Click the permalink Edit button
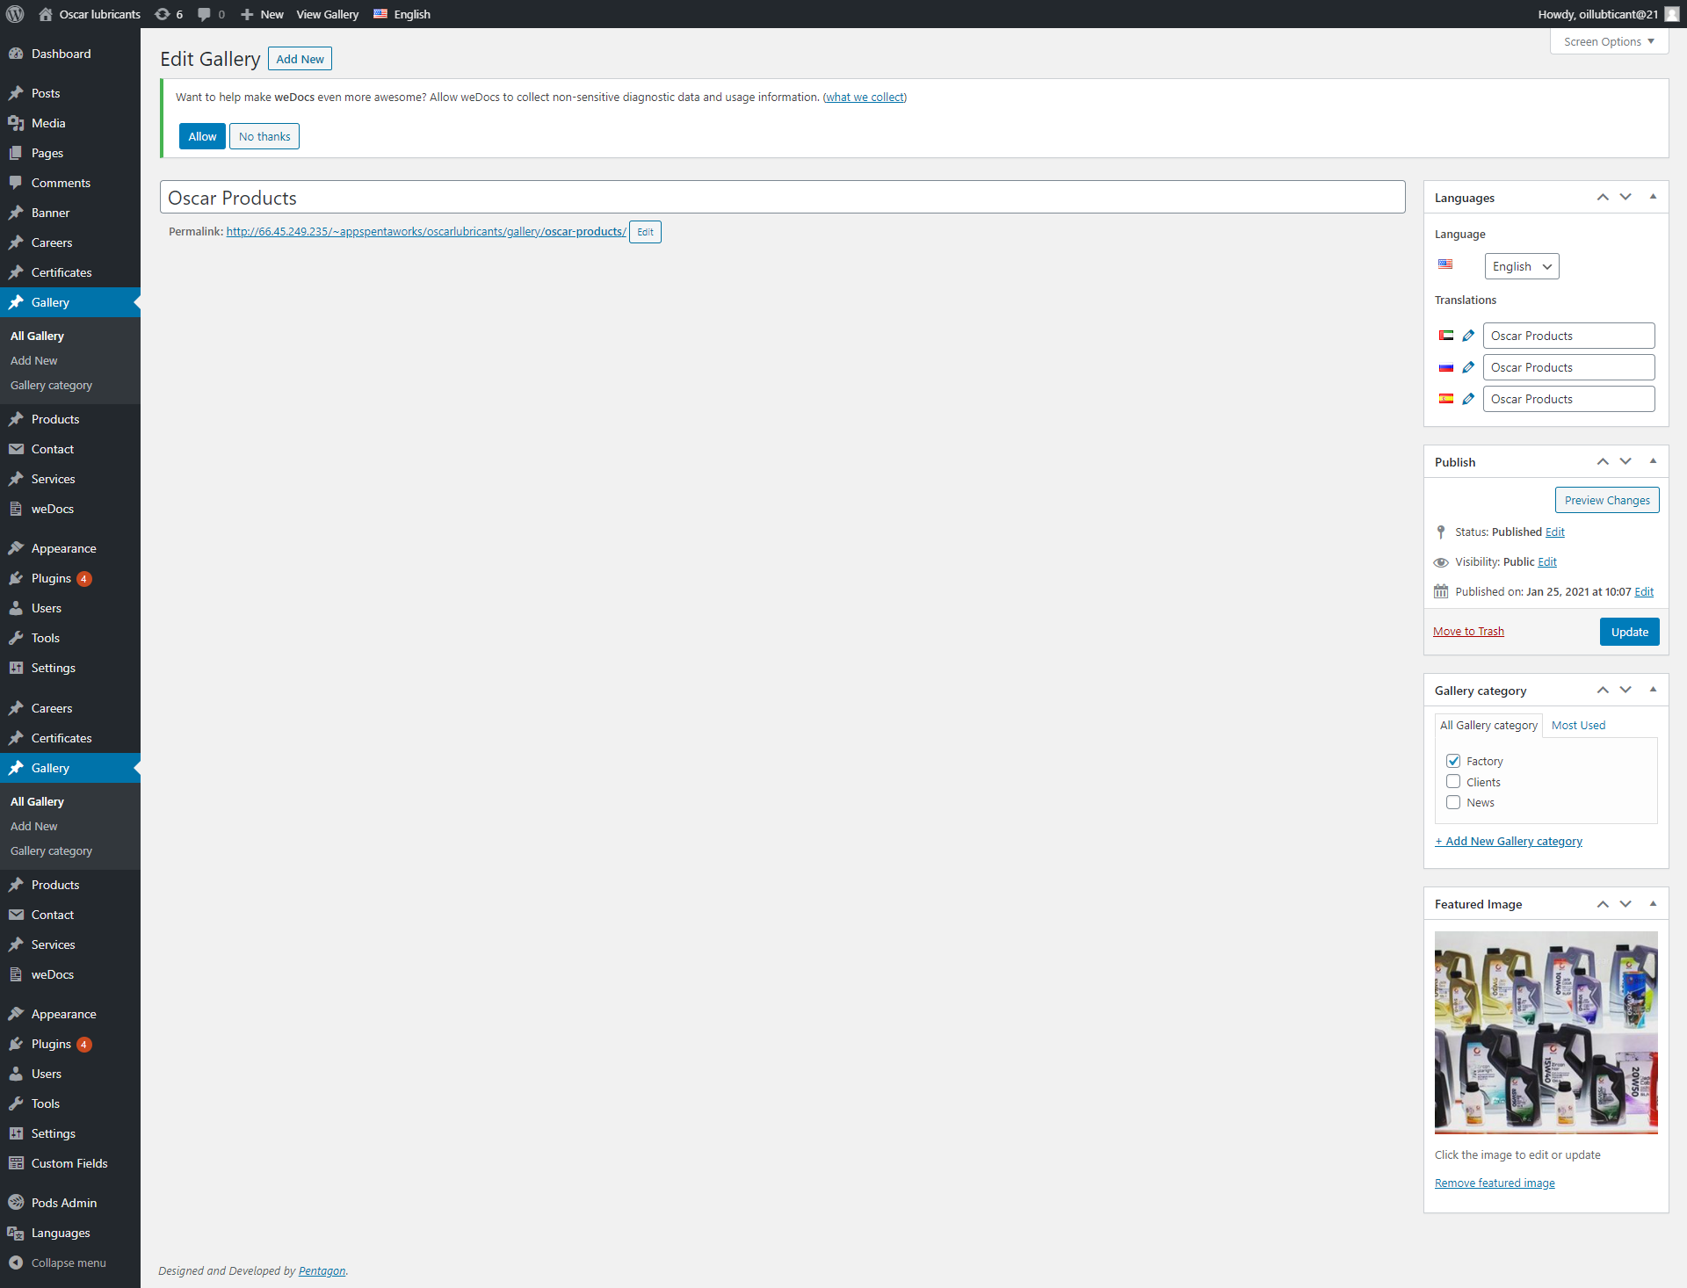This screenshot has height=1288, width=1687. [x=645, y=232]
